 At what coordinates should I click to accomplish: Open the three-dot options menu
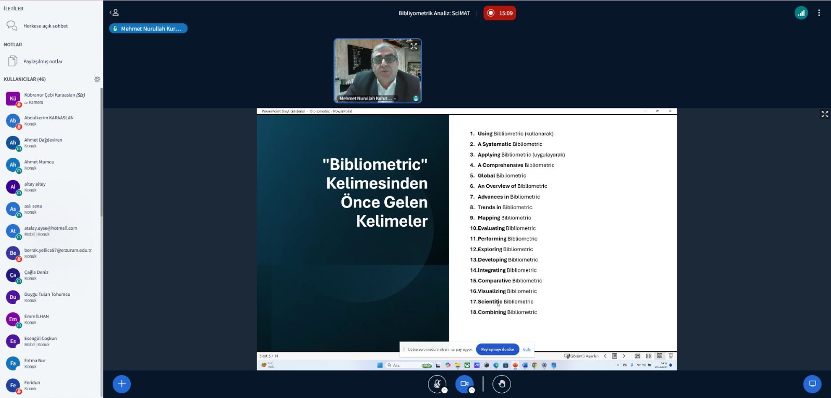[x=819, y=13]
